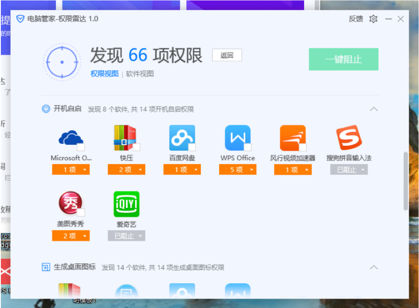Screen dimensions: 419x308
Task: Click the 生成桌面图标 section title
Action: [75, 267]
